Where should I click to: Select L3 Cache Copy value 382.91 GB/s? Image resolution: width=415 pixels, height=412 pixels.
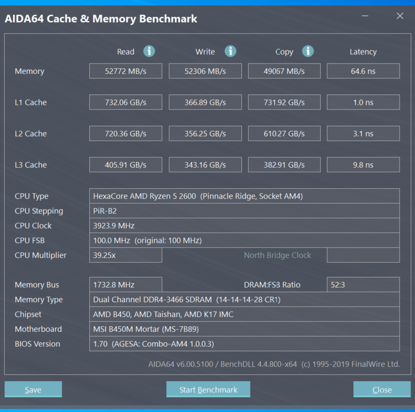click(x=284, y=165)
